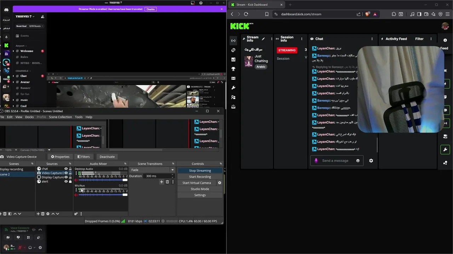This screenshot has height=254, width=453.
Task: Open Chat panel three-dot options on Kick
Action: click(x=372, y=39)
